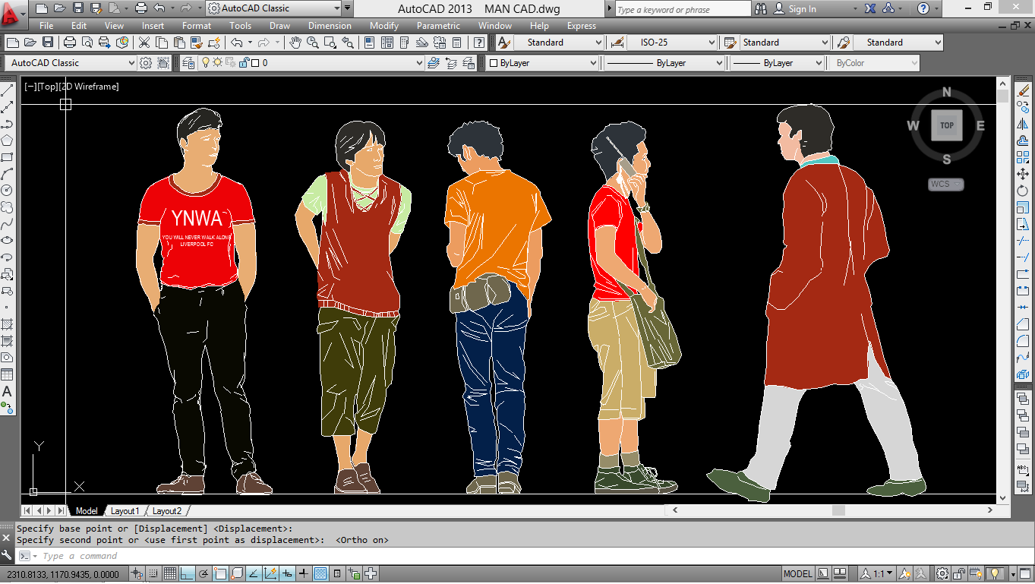Click the Plot printer icon
The height and width of the screenshot is (584, 1035).
70,43
